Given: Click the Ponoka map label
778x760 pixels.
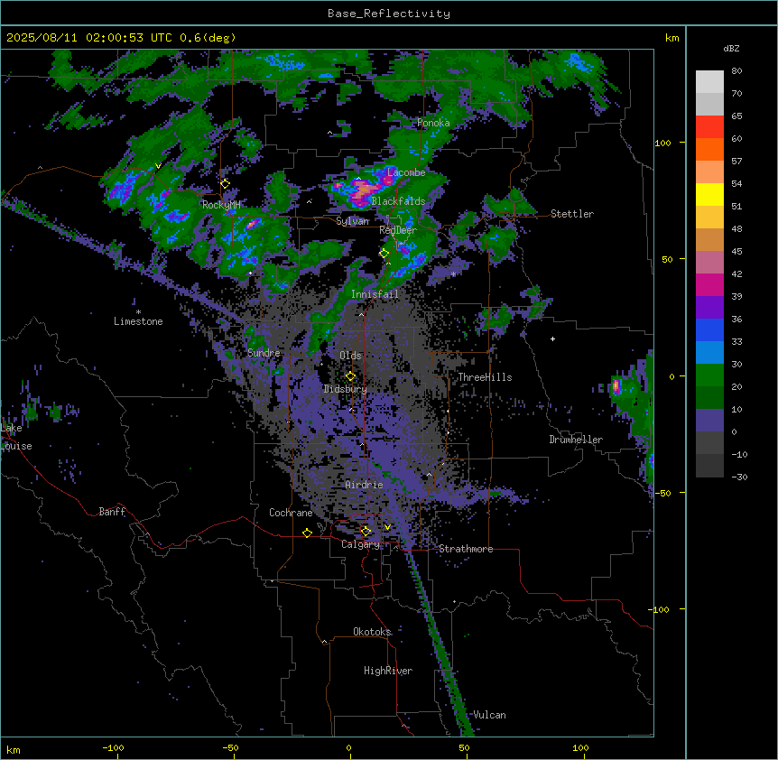Looking at the screenshot, I should tap(433, 123).
